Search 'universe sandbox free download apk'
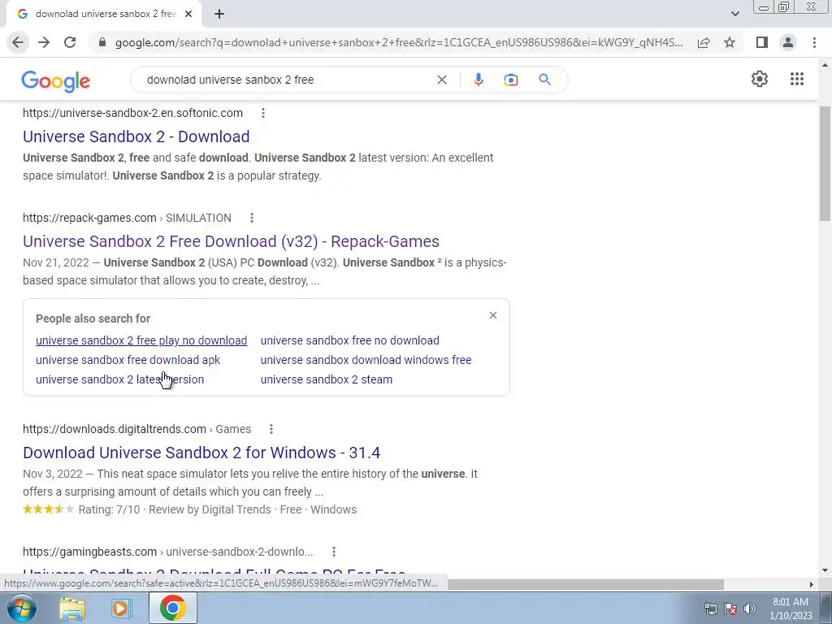The image size is (832, 624). [x=128, y=360]
